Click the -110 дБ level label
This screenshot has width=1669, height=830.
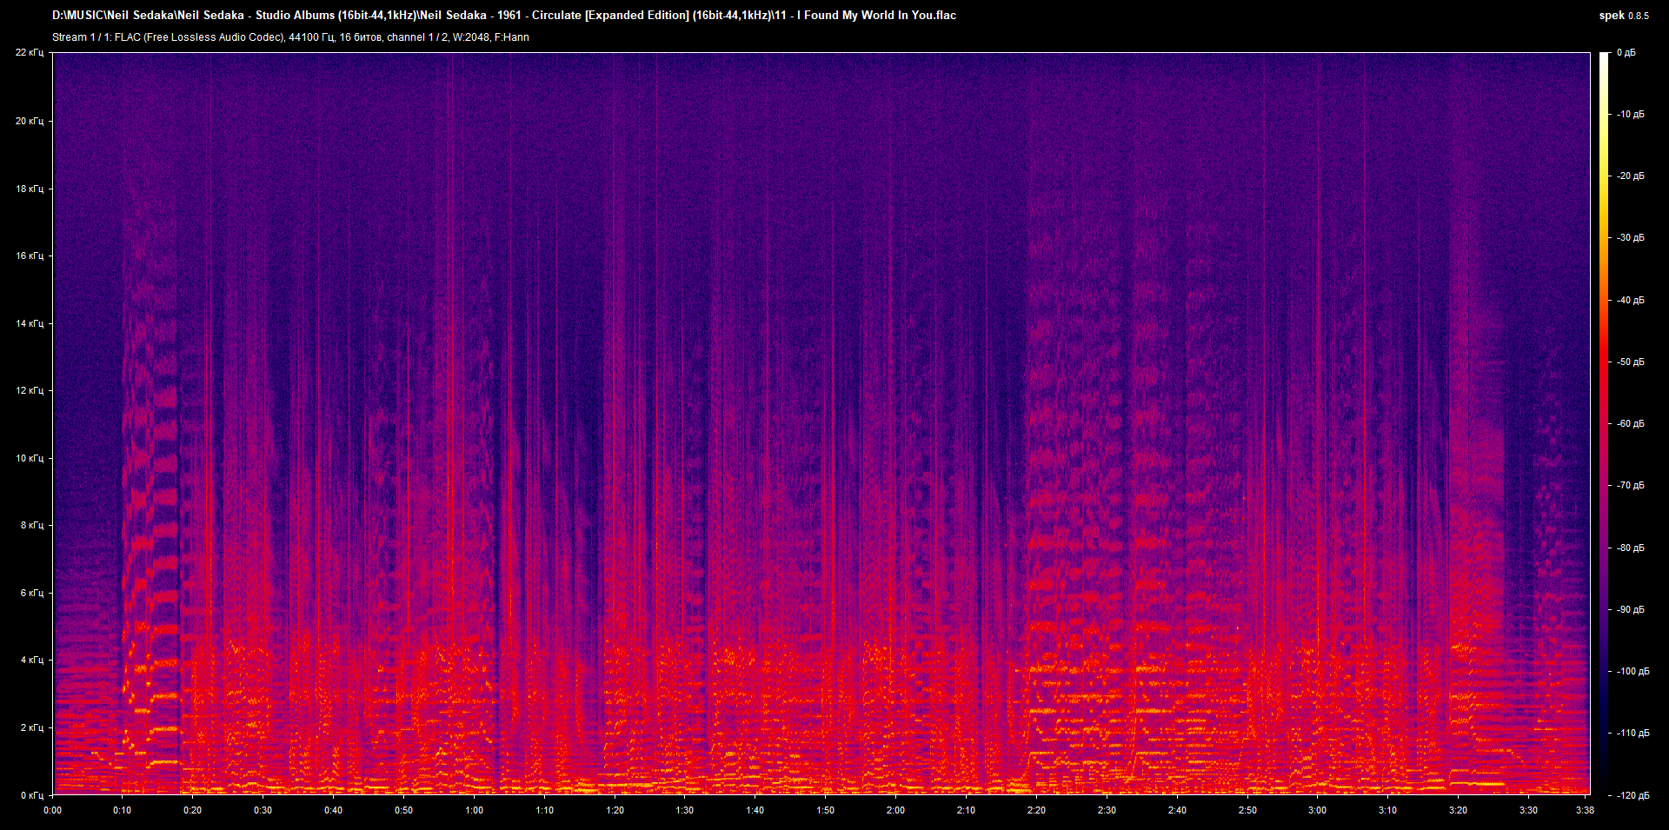[x=1632, y=734]
